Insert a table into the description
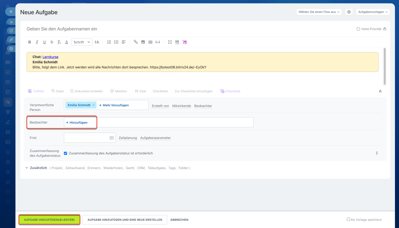Screen dimensions: 399x228 150,42
